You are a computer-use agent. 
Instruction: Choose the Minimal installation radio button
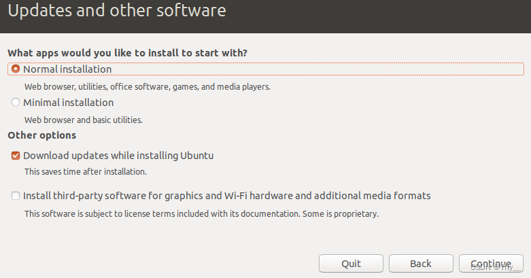[x=16, y=102]
